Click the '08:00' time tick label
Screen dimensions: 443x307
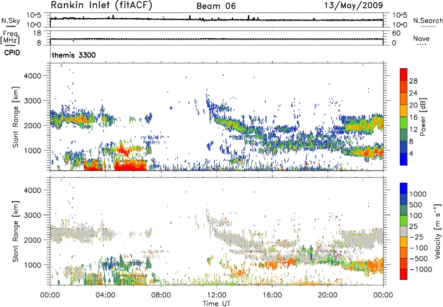click(x=161, y=295)
